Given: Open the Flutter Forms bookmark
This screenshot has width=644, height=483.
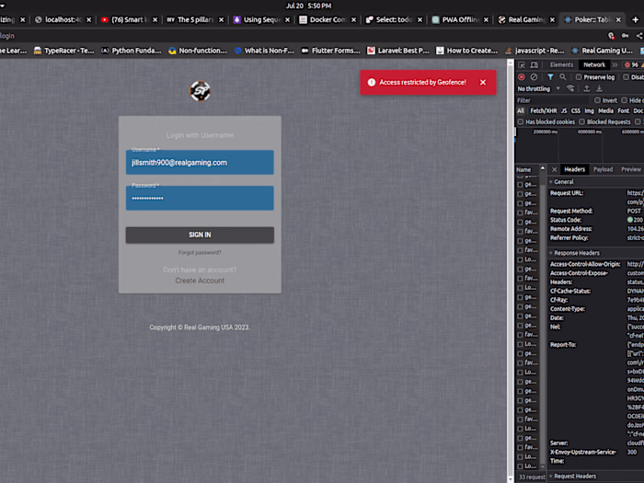Looking at the screenshot, I should 330,51.
